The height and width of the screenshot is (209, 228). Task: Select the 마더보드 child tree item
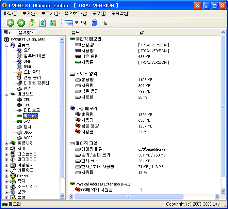32,110
